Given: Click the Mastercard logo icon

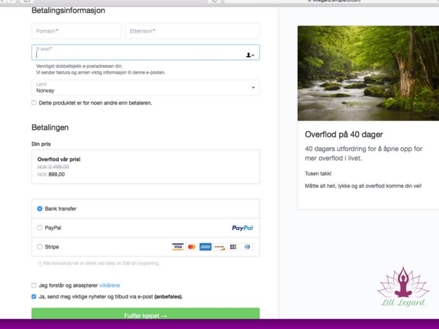Looking at the screenshot, I should [192, 247].
